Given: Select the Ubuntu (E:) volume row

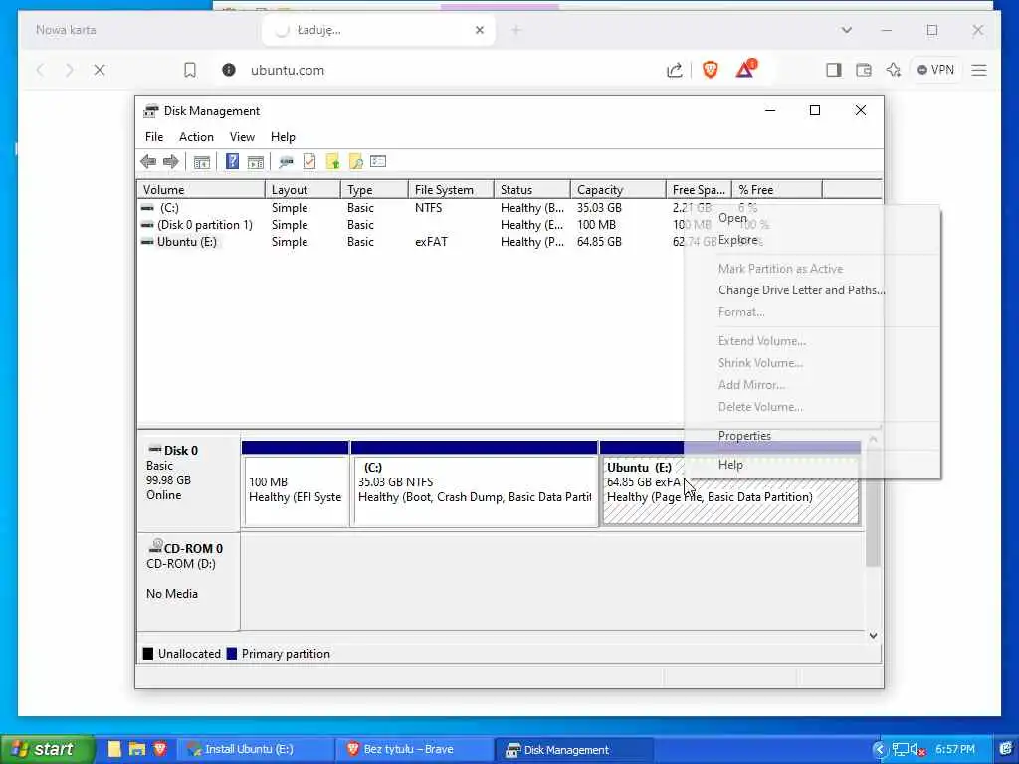Looking at the screenshot, I should pos(411,242).
